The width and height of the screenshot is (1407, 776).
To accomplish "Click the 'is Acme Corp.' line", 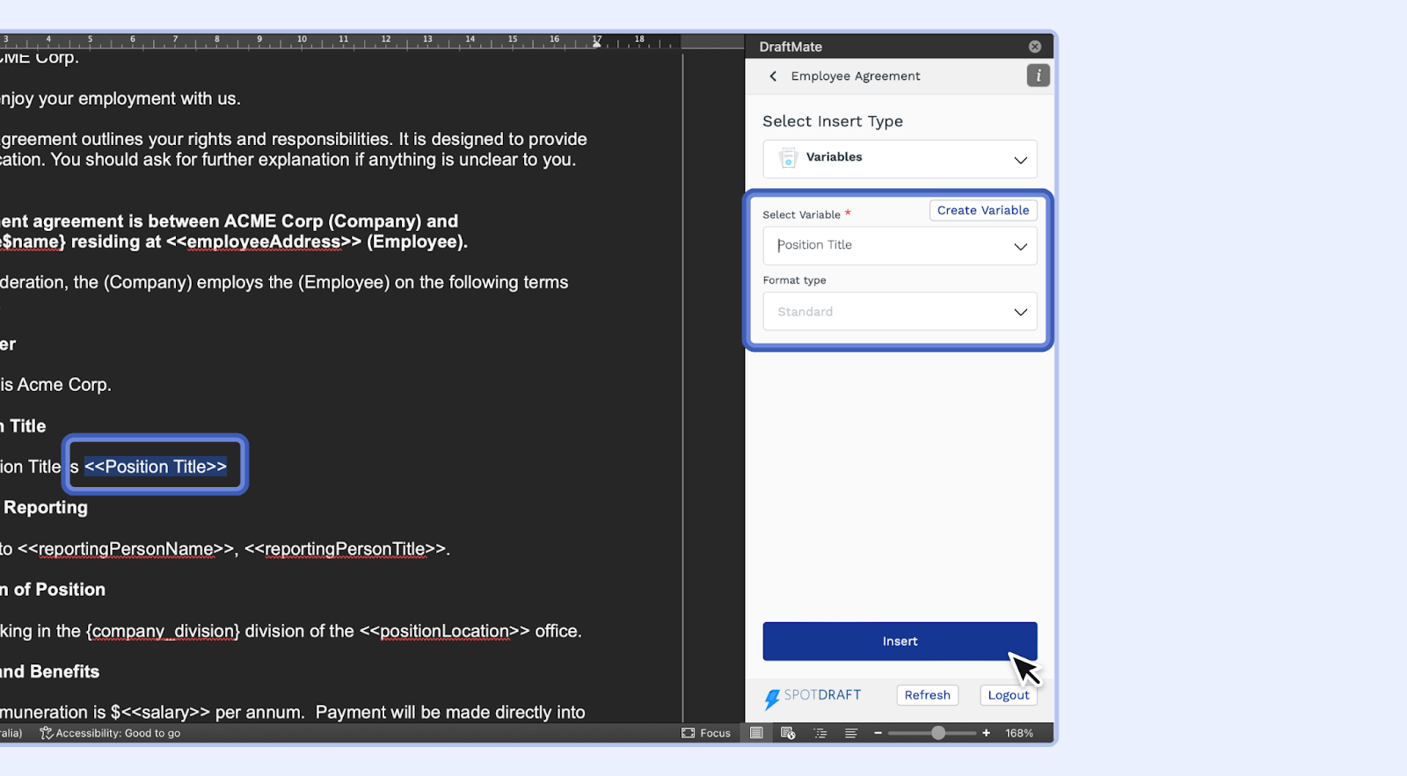I will (55, 385).
